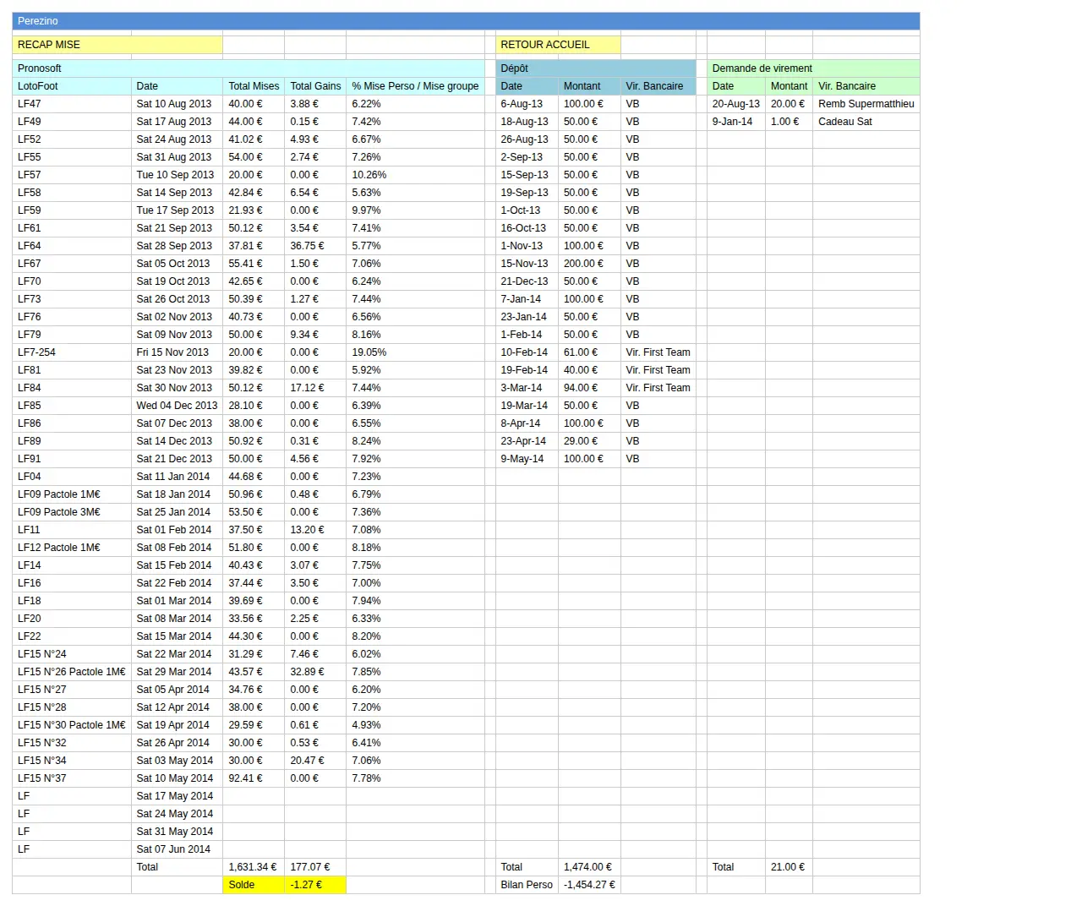Click the "10.26%" percentage cell
This screenshot has height=906, width=1082.
tap(416, 175)
